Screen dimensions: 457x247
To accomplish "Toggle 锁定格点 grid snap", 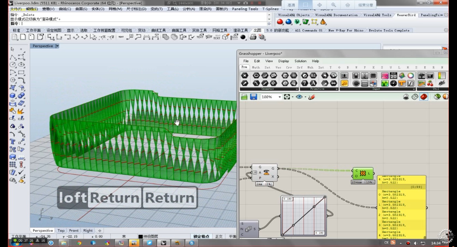I will tap(201, 236).
